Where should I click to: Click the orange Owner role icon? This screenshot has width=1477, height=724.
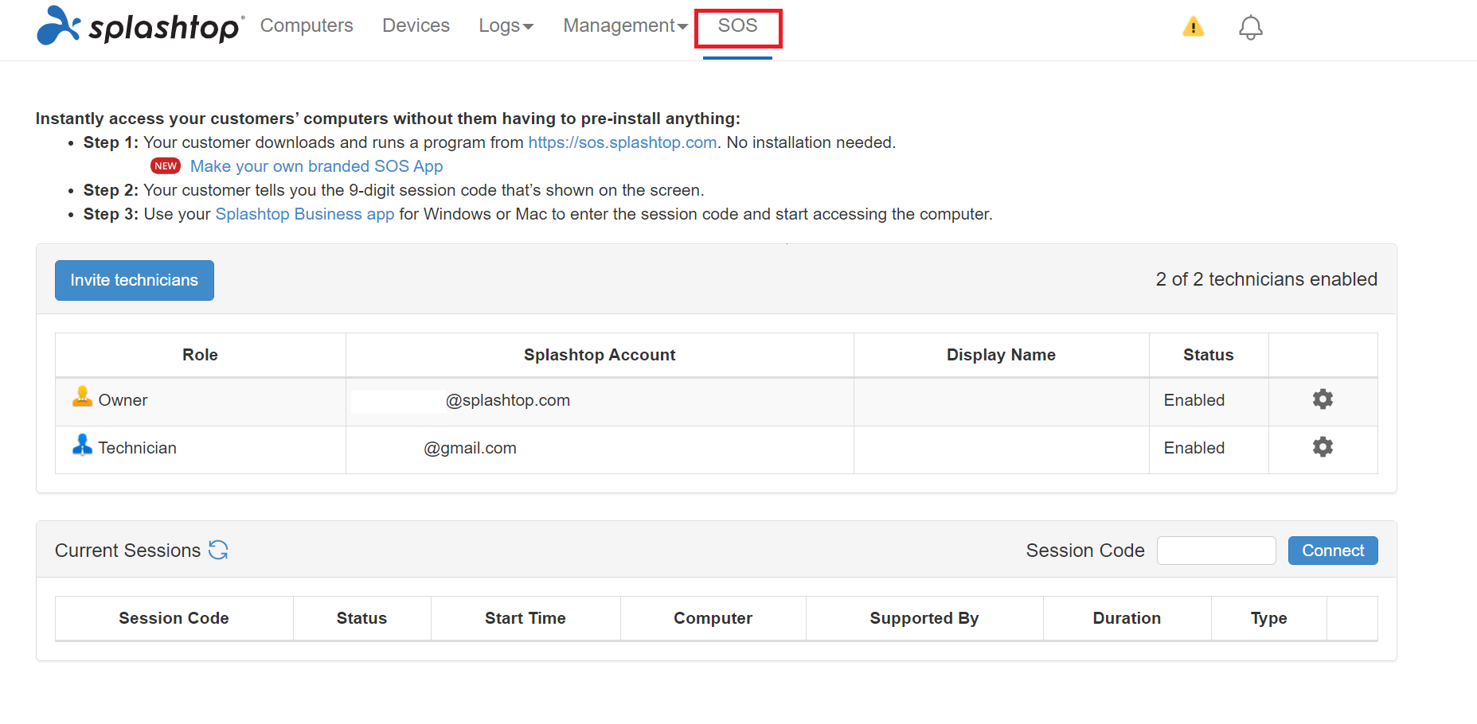pyautogui.click(x=82, y=396)
